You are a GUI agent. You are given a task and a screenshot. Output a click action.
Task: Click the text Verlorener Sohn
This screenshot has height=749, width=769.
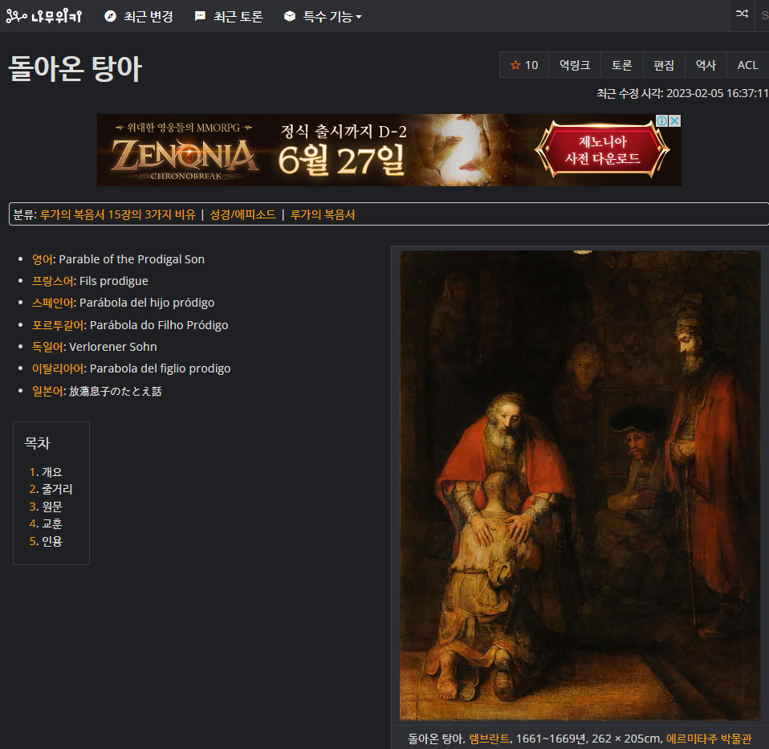click(x=113, y=347)
